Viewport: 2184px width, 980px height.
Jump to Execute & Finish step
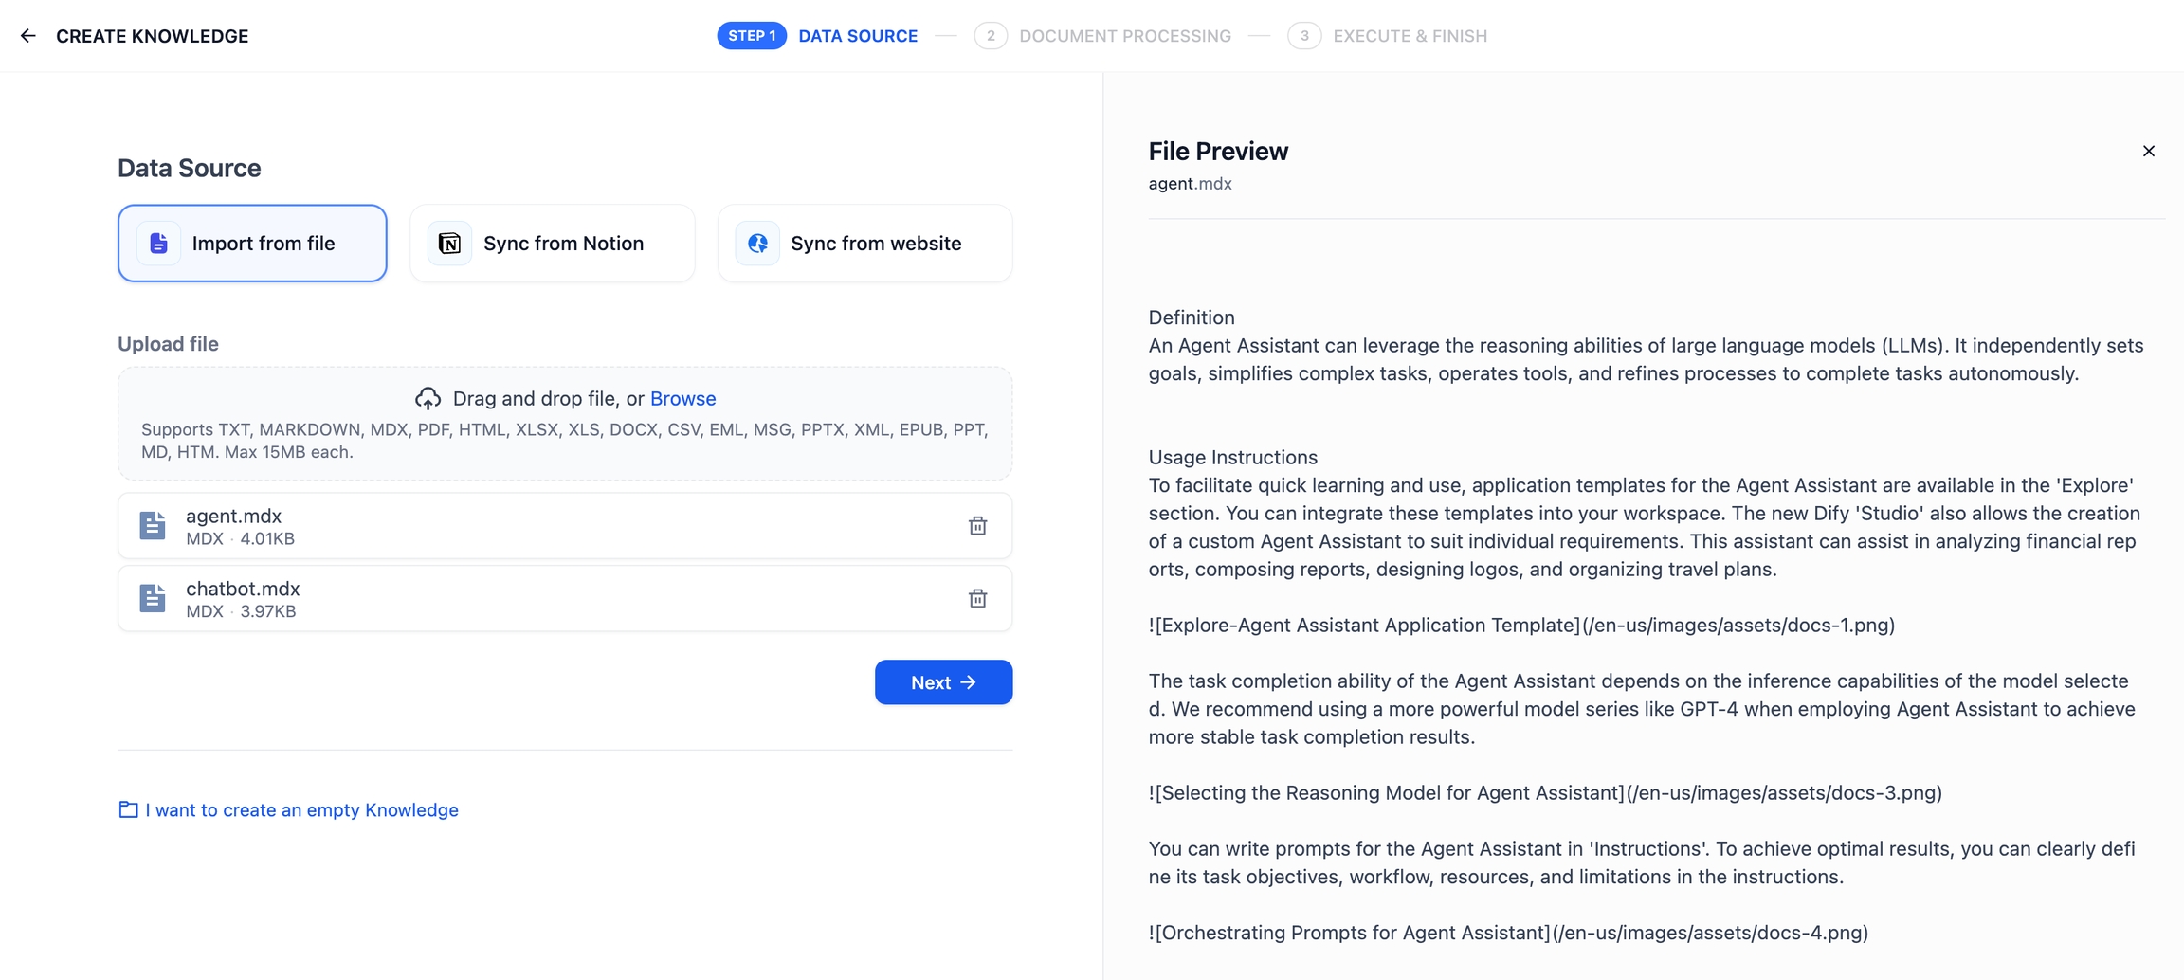(x=1388, y=36)
